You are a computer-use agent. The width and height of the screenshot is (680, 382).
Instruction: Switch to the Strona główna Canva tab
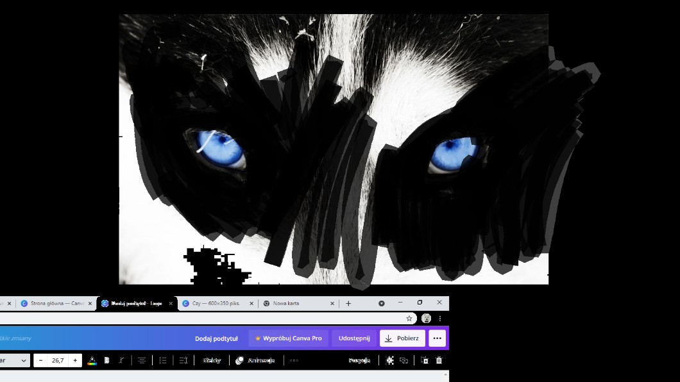[x=55, y=303]
